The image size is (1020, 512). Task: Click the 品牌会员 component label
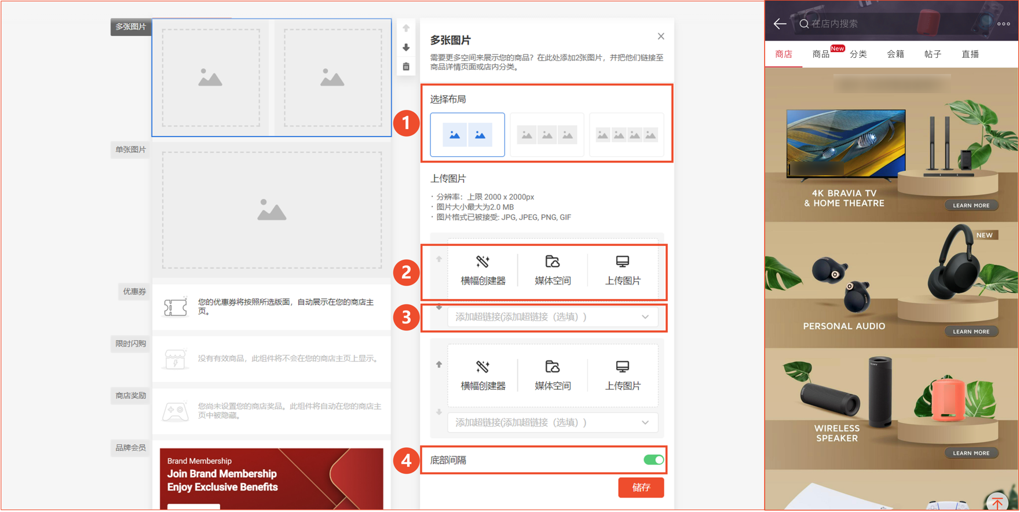[x=131, y=448]
